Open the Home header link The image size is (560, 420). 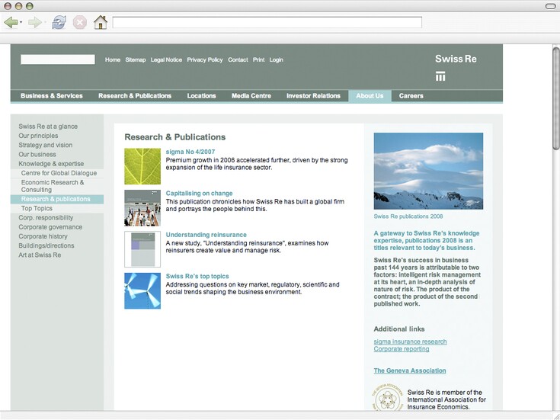click(x=113, y=59)
